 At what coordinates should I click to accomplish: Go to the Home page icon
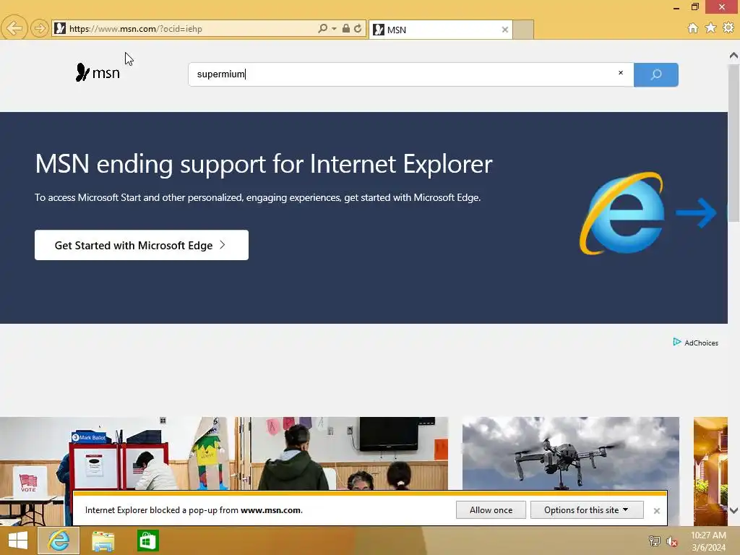coord(693,28)
